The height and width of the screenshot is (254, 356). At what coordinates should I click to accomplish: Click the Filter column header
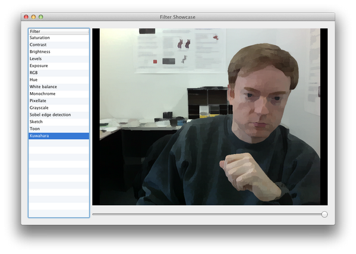pyautogui.click(x=59, y=32)
